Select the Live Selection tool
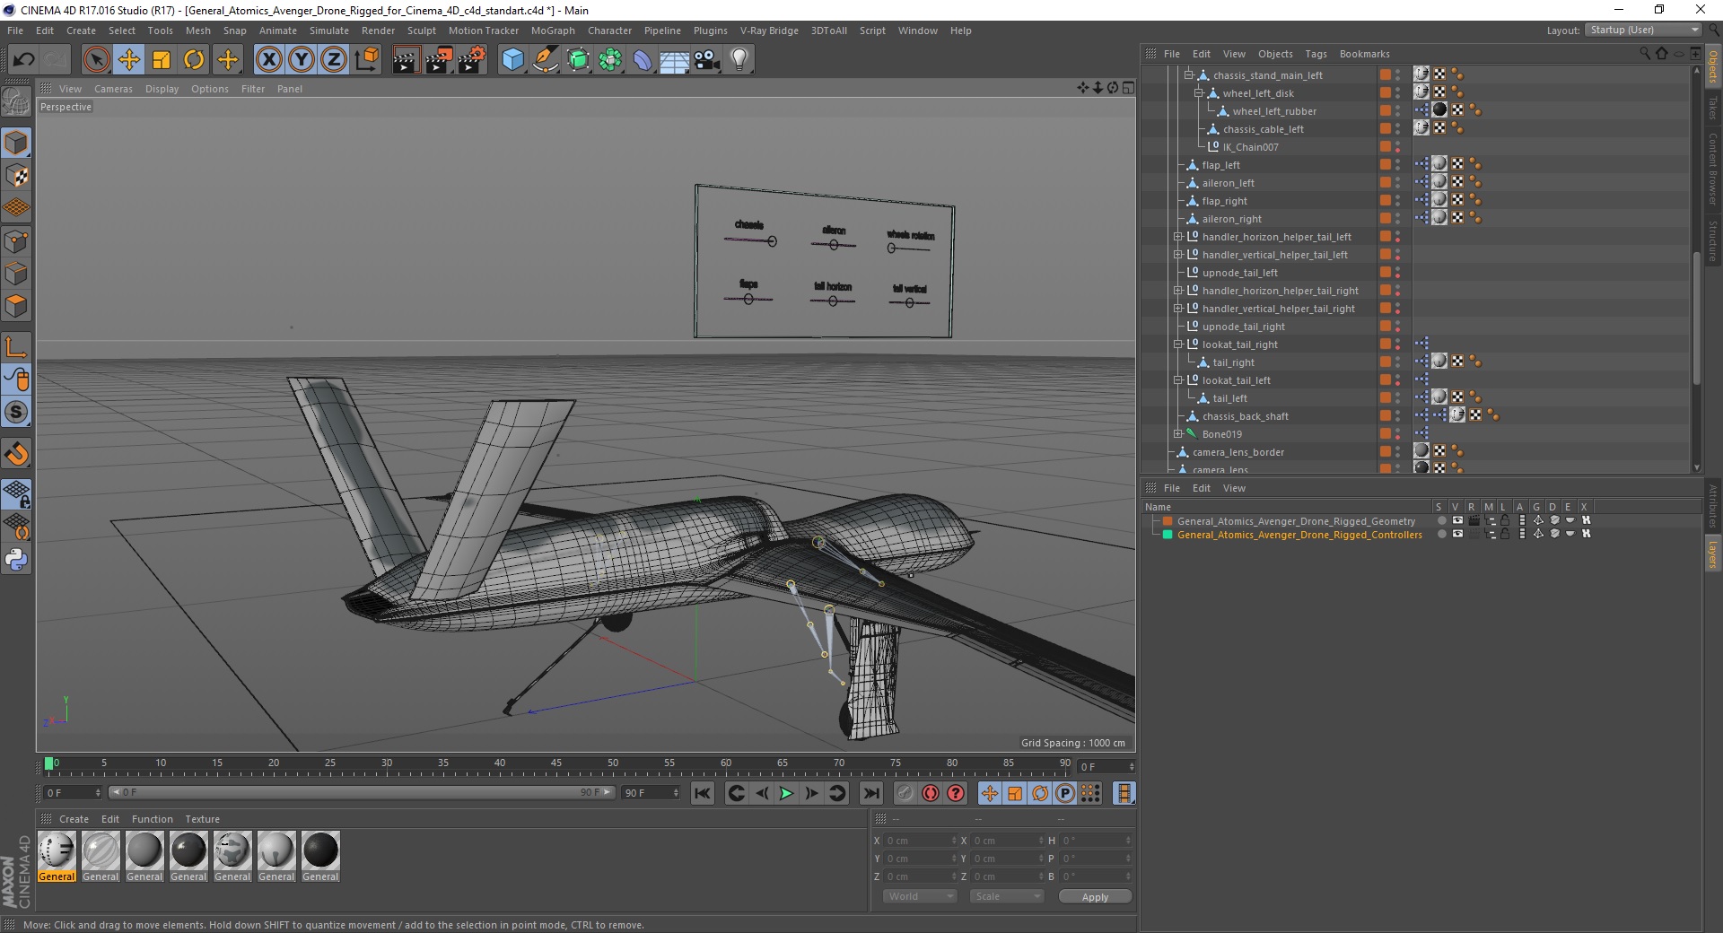The image size is (1723, 933). pos(96,60)
